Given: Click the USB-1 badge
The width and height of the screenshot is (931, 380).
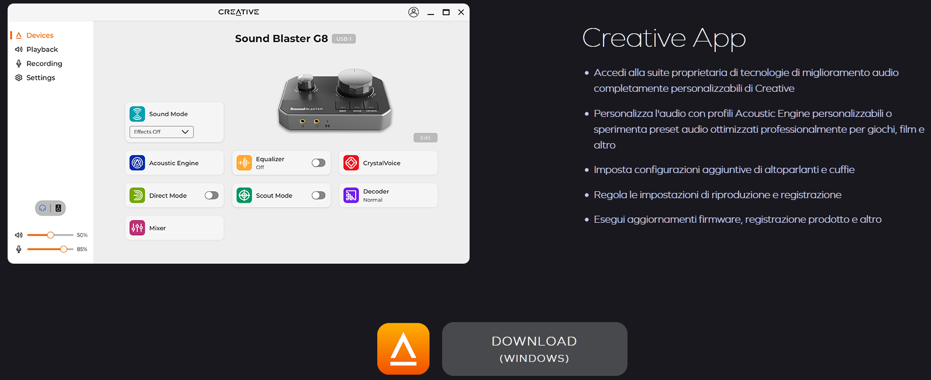Looking at the screenshot, I should click(344, 39).
